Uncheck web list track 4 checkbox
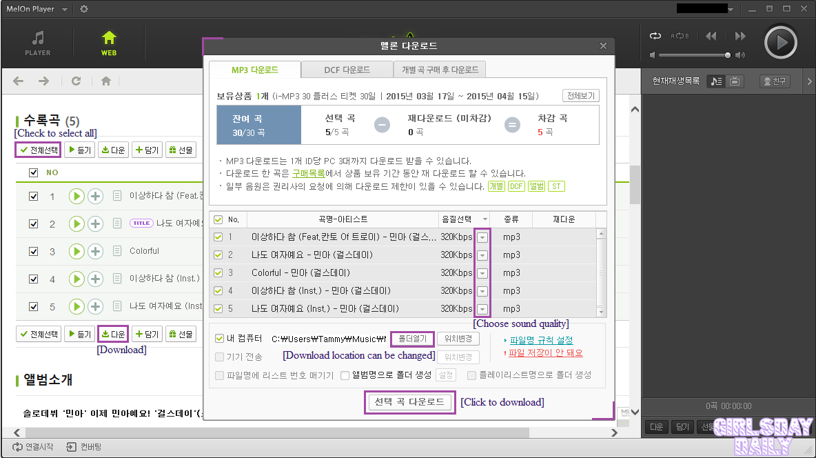 click(33, 279)
